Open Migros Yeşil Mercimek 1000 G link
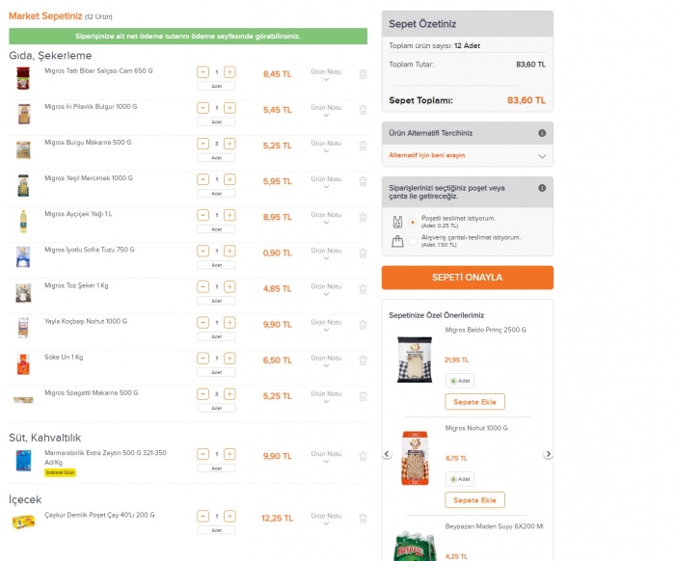675x561 pixels. point(89,178)
